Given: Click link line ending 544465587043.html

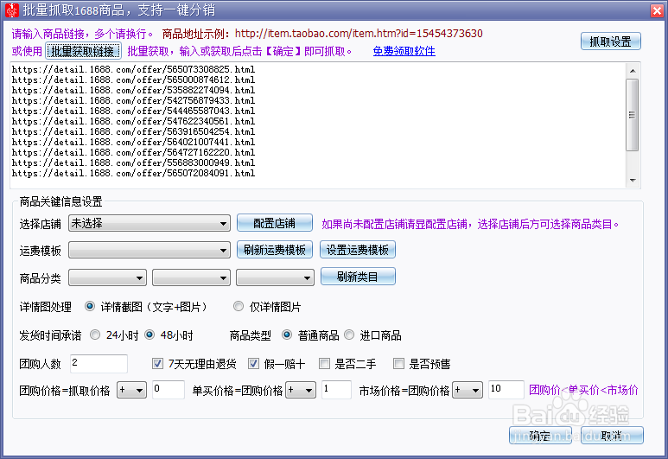Looking at the screenshot, I should (x=133, y=111).
